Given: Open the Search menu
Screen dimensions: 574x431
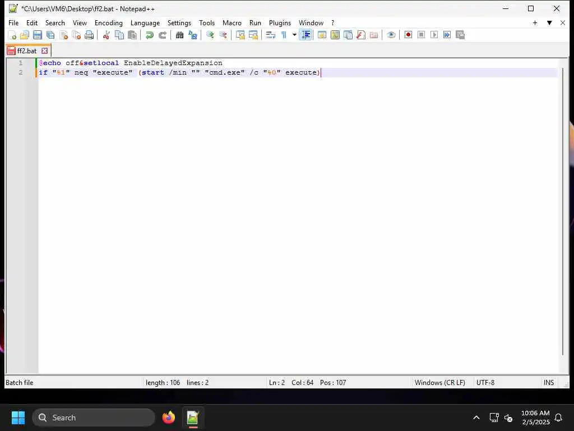Looking at the screenshot, I should 55,22.
